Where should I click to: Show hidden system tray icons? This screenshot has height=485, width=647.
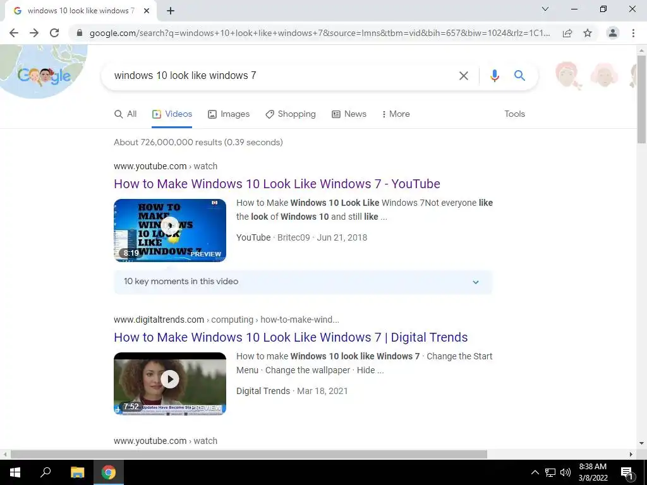point(535,472)
